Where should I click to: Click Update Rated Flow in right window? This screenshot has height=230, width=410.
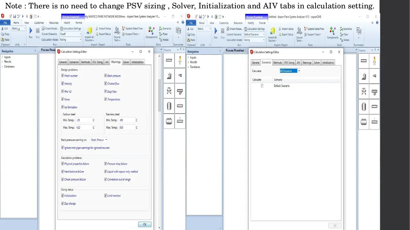pyautogui.click(x=314, y=29)
